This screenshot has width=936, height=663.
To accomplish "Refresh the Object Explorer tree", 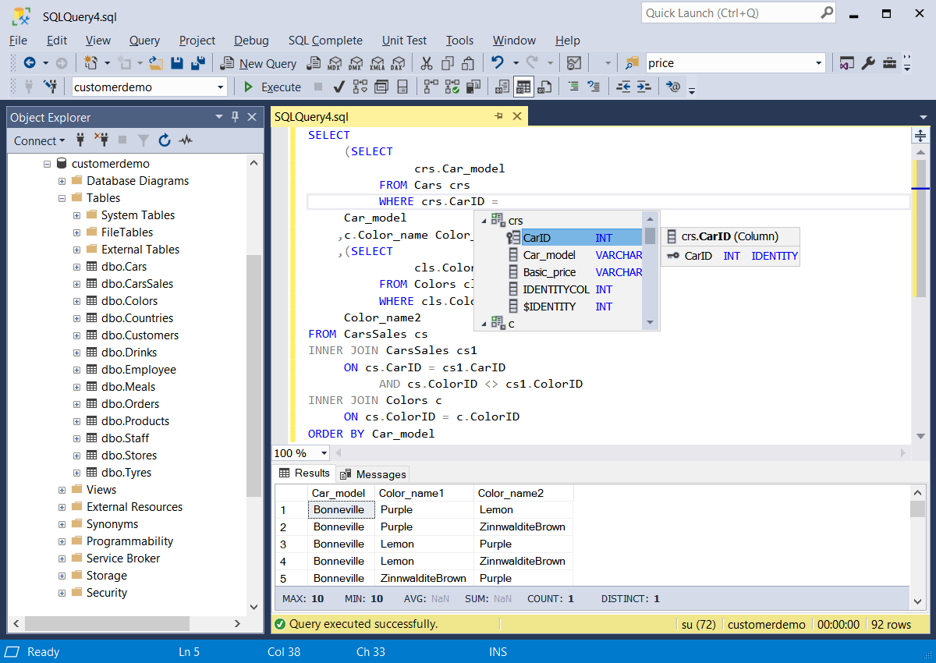I will click(x=165, y=140).
